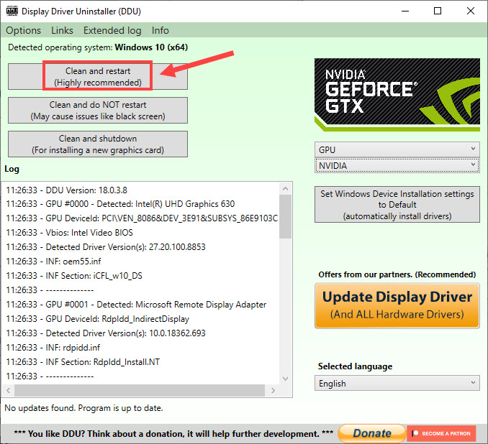Click the NVIDIA GeForce GTX logo
Image resolution: width=488 pixels, height=444 pixels.
(x=397, y=94)
